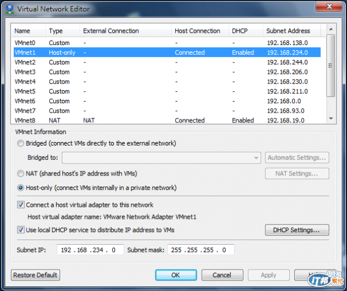Viewport: 347px width, 291px height.
Task: Select the Host-only radio button
Action: tap(21, 188)
